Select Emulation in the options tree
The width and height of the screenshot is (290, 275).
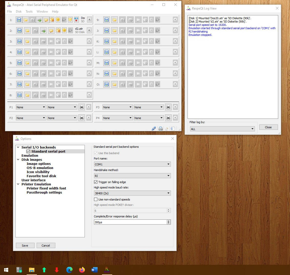click(30, 155)
